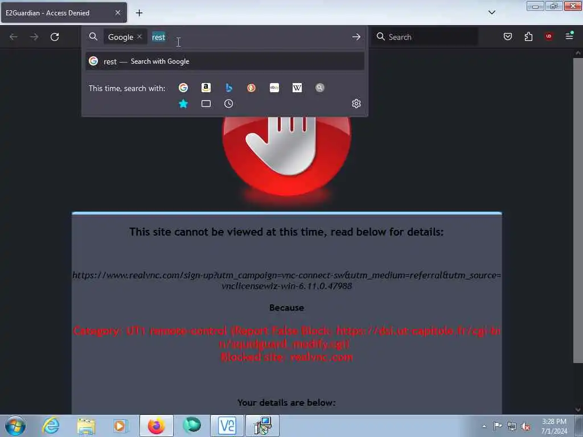583x437 pixels.
Task: Select the E2Guardian - Access Denied tab
Action: 64,13
